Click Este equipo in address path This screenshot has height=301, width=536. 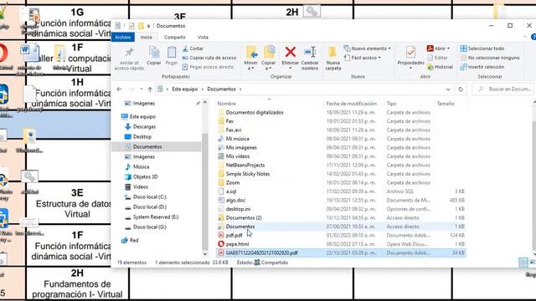184,89
